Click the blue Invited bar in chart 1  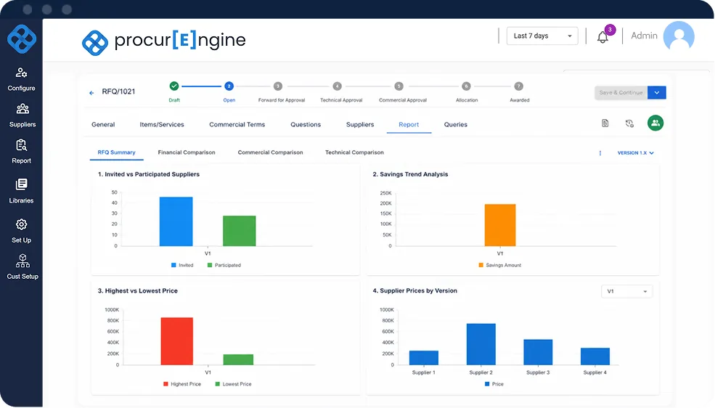(176, 221)
